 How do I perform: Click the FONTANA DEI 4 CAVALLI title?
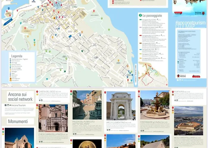pos(151,122)
